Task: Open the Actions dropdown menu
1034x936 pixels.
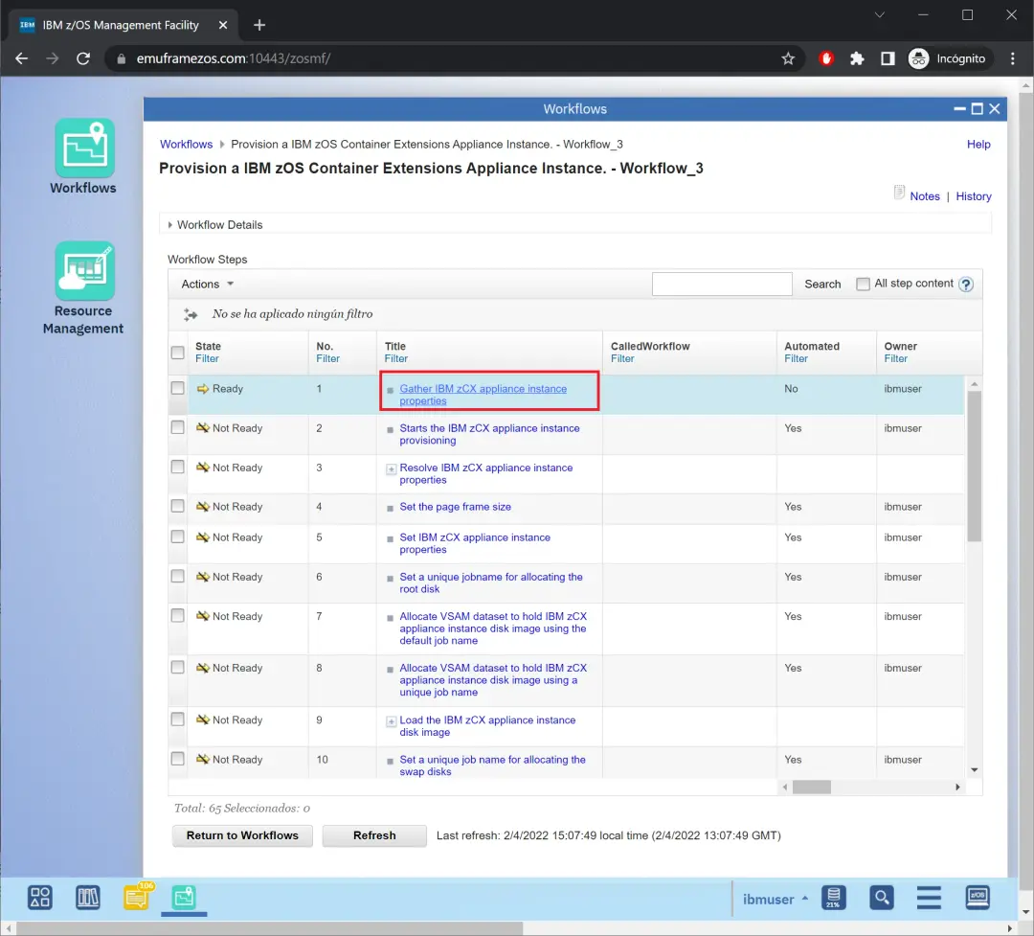Action: [x=207, y=284]
